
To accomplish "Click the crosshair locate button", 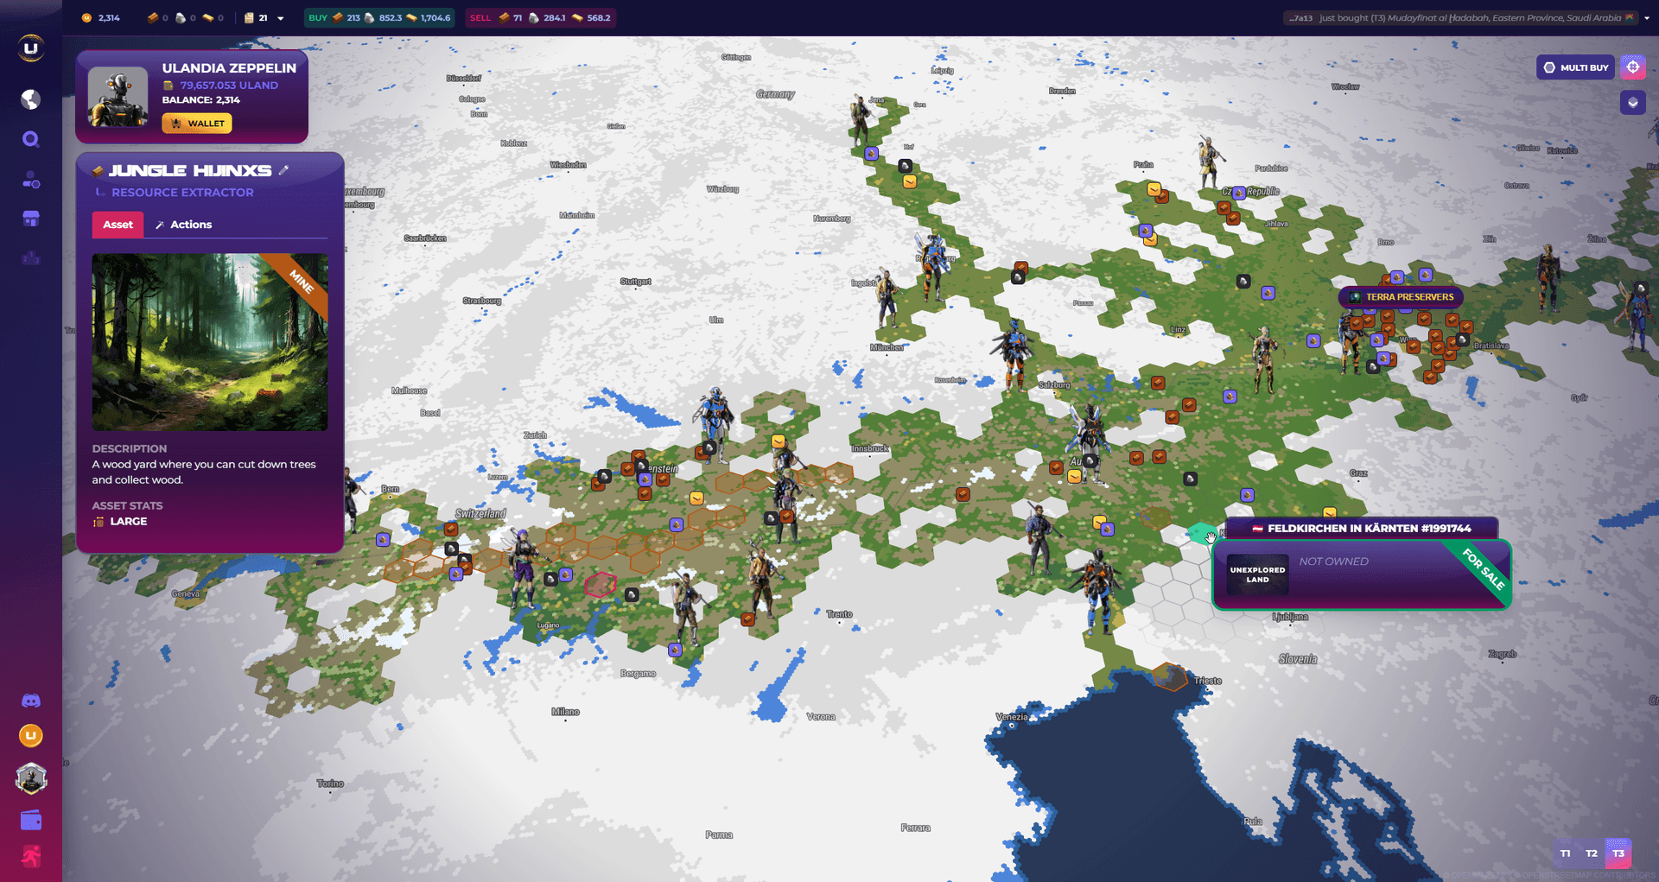I will coord(1633,67).
